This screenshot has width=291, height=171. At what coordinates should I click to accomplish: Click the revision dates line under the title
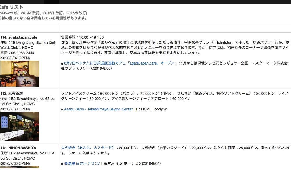(43, 13)
